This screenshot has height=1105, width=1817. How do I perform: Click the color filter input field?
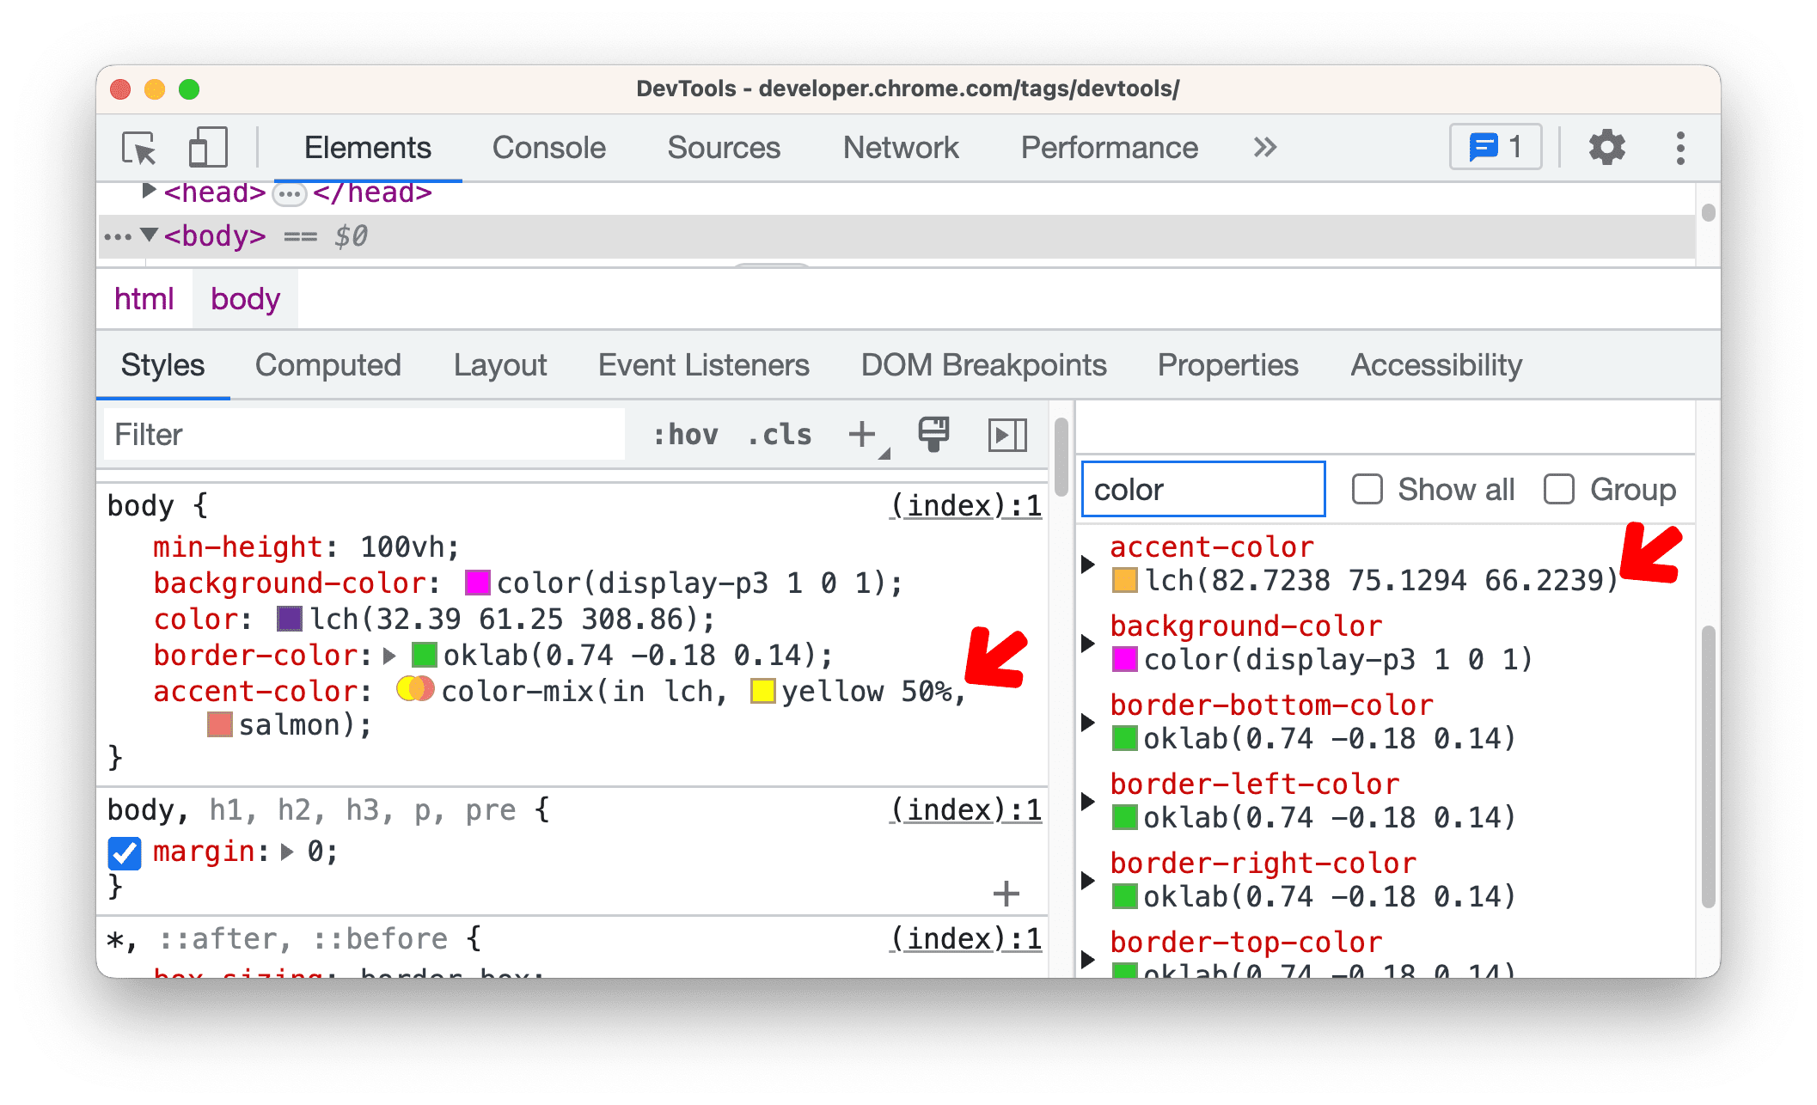(x=1196, y=491)
